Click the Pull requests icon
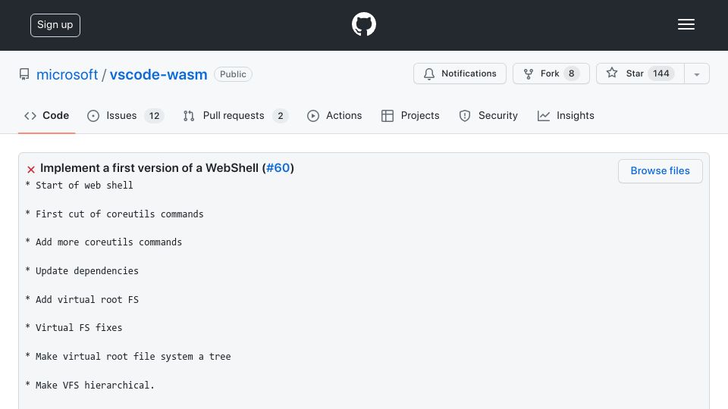This screenshot has width=728, height=409. coord(189,116)
